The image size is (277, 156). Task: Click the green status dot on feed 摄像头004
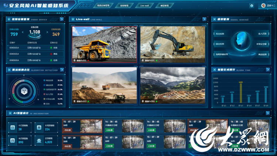(157, 101)
